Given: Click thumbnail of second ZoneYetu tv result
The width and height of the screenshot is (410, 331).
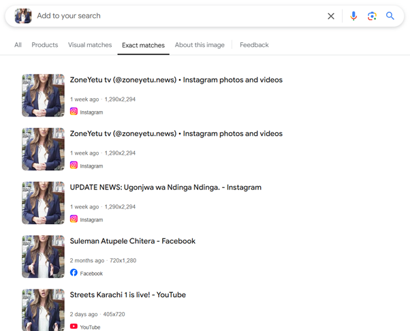Looking at the screenshot, I should click(x=43, y=149).
